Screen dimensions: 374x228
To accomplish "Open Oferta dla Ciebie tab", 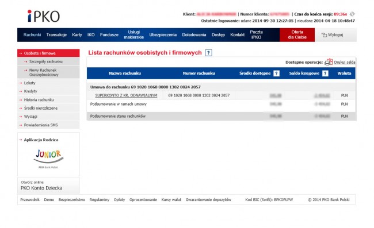I will coord(297,35).
